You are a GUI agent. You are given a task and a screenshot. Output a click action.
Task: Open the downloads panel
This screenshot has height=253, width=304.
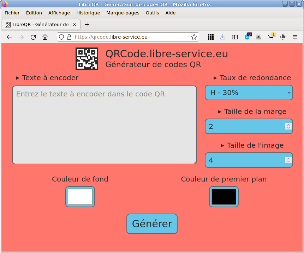[222, 37]
